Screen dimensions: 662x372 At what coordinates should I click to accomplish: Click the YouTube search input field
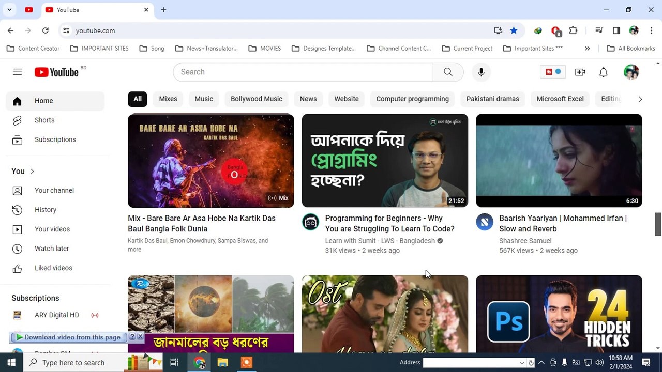(x=303, y=72)
